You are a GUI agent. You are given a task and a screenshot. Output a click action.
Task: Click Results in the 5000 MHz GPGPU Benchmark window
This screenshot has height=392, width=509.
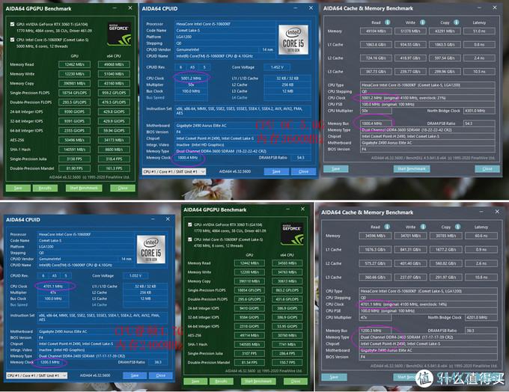45,189
